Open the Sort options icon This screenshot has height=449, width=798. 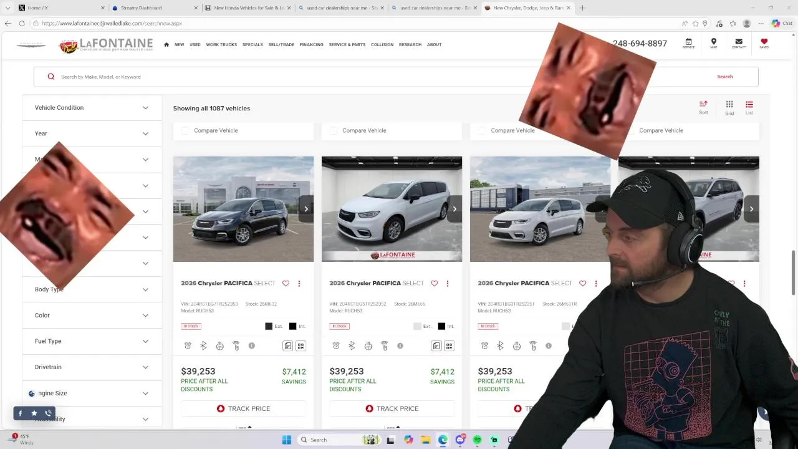pyautogui.click(x=703, y=107)
